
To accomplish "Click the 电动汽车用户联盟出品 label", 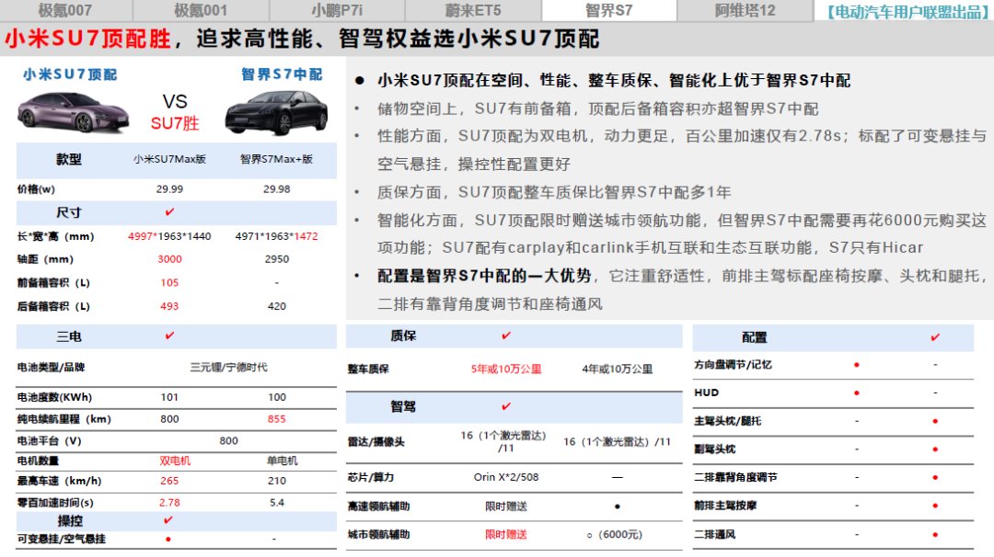I will pos(907,11).
